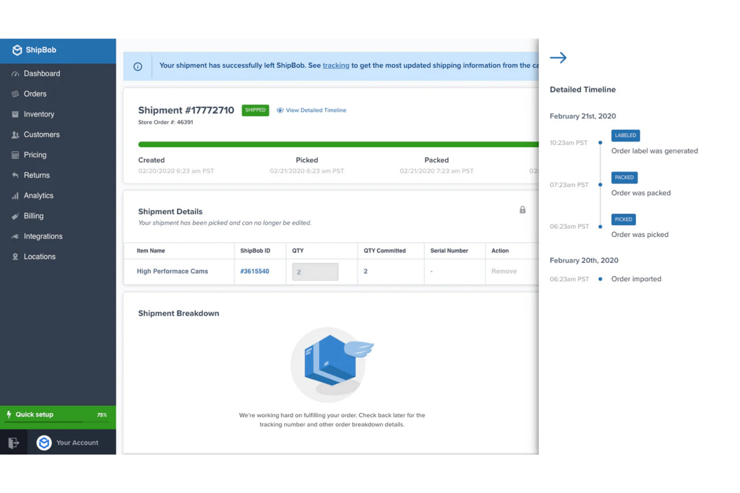Click the Pricing calculator icon
740x493 pixels.
click(15, 155)
